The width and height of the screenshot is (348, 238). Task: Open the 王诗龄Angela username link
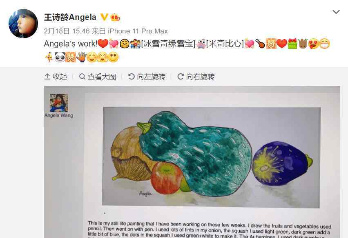click(70, 17)
